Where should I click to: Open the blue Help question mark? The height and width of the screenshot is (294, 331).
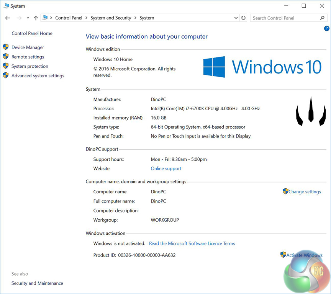point(326,28)
